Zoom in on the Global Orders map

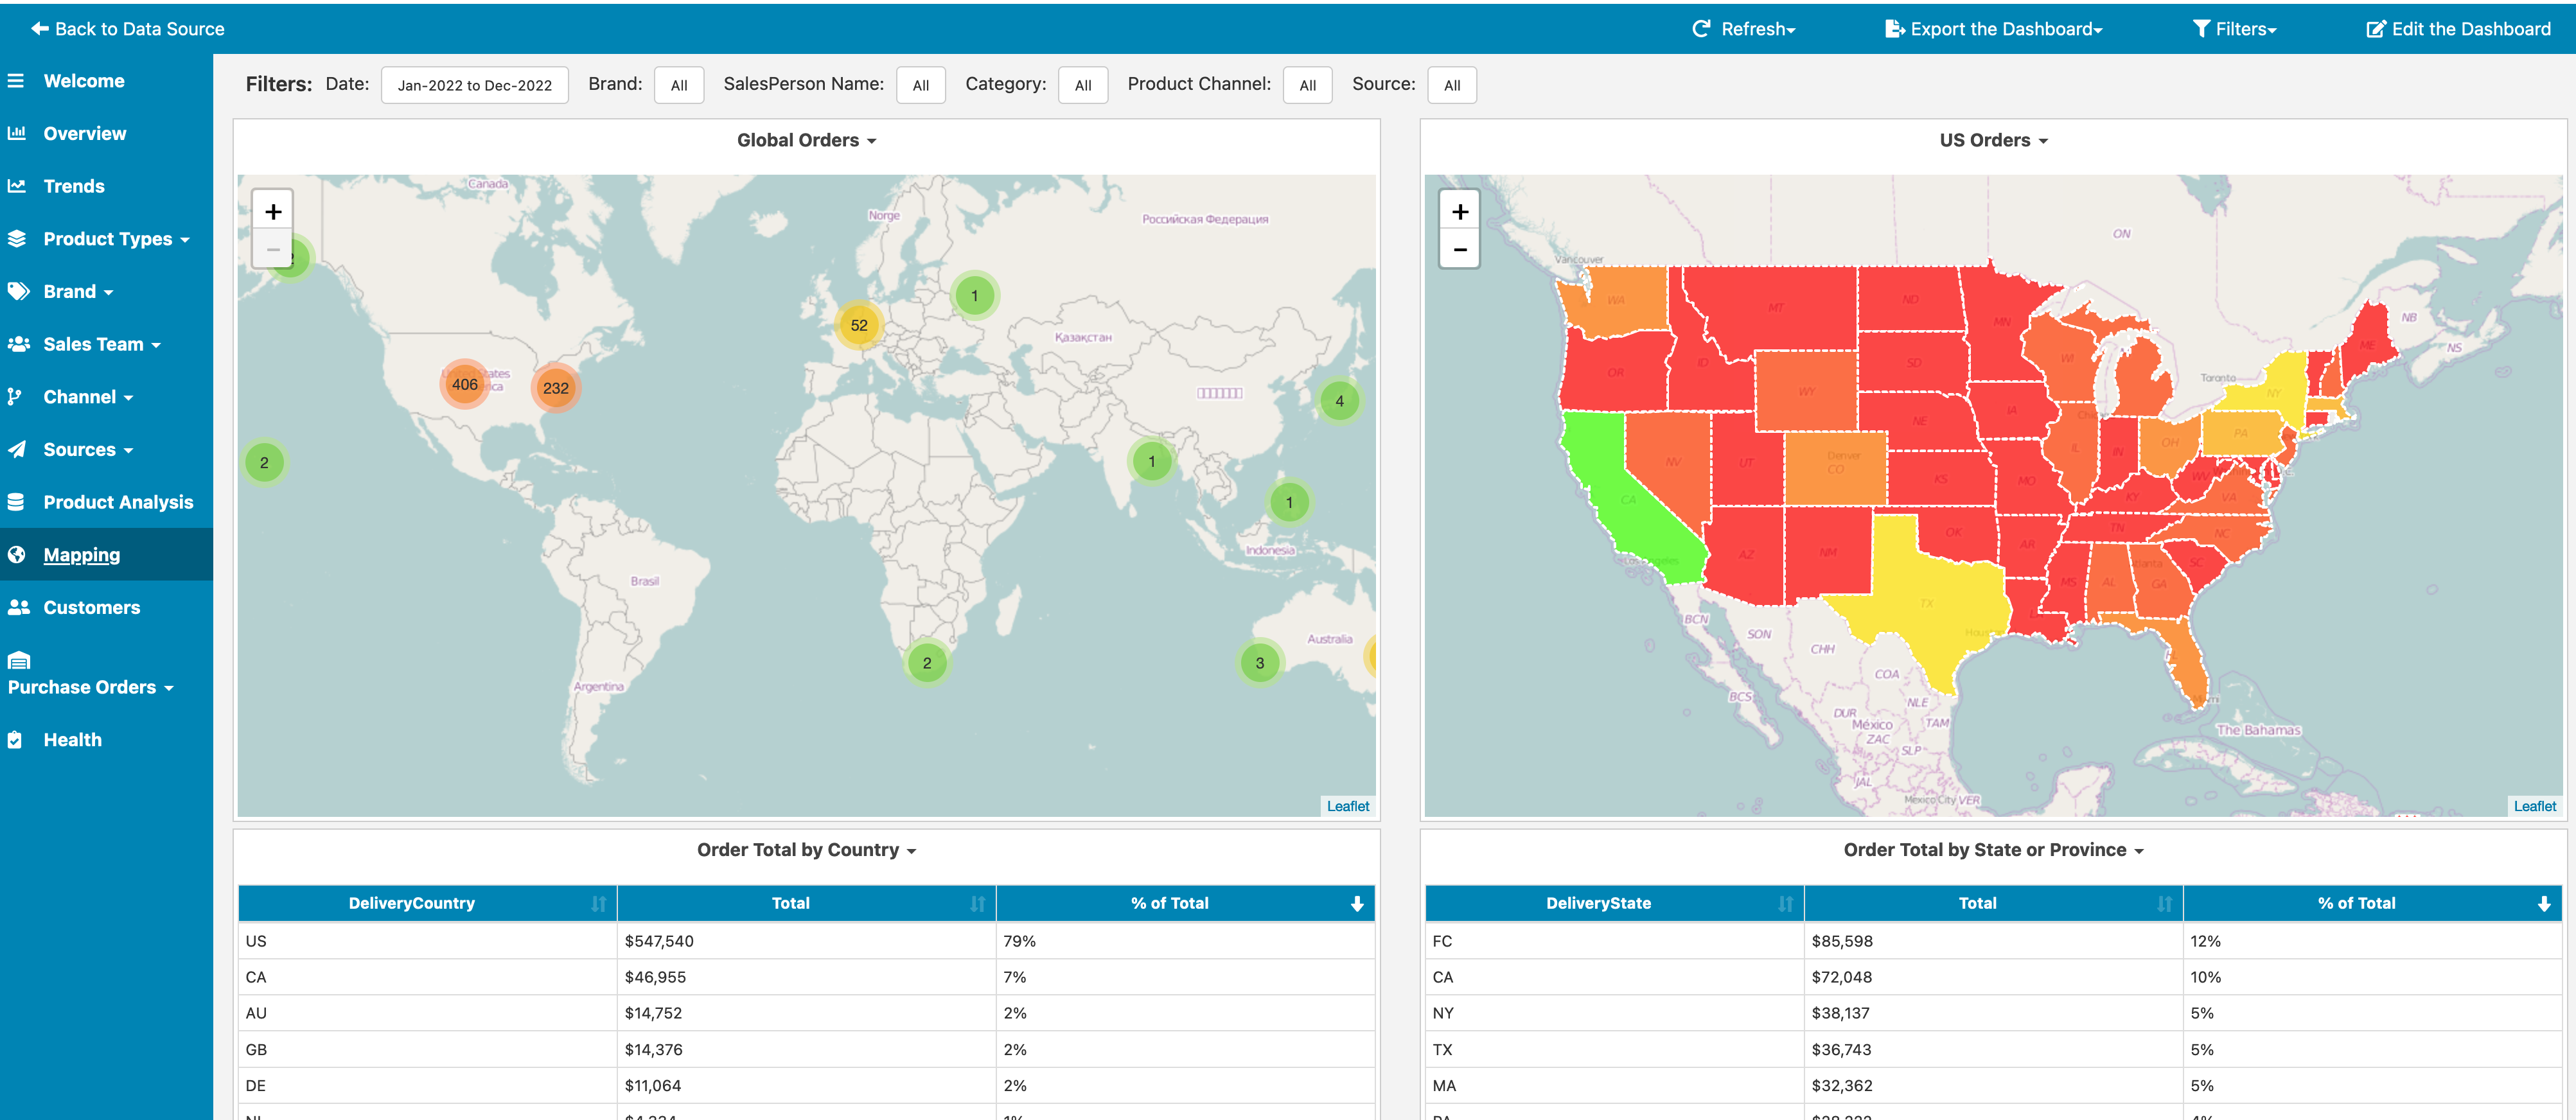pyautogui.click(x=273, y=211)
